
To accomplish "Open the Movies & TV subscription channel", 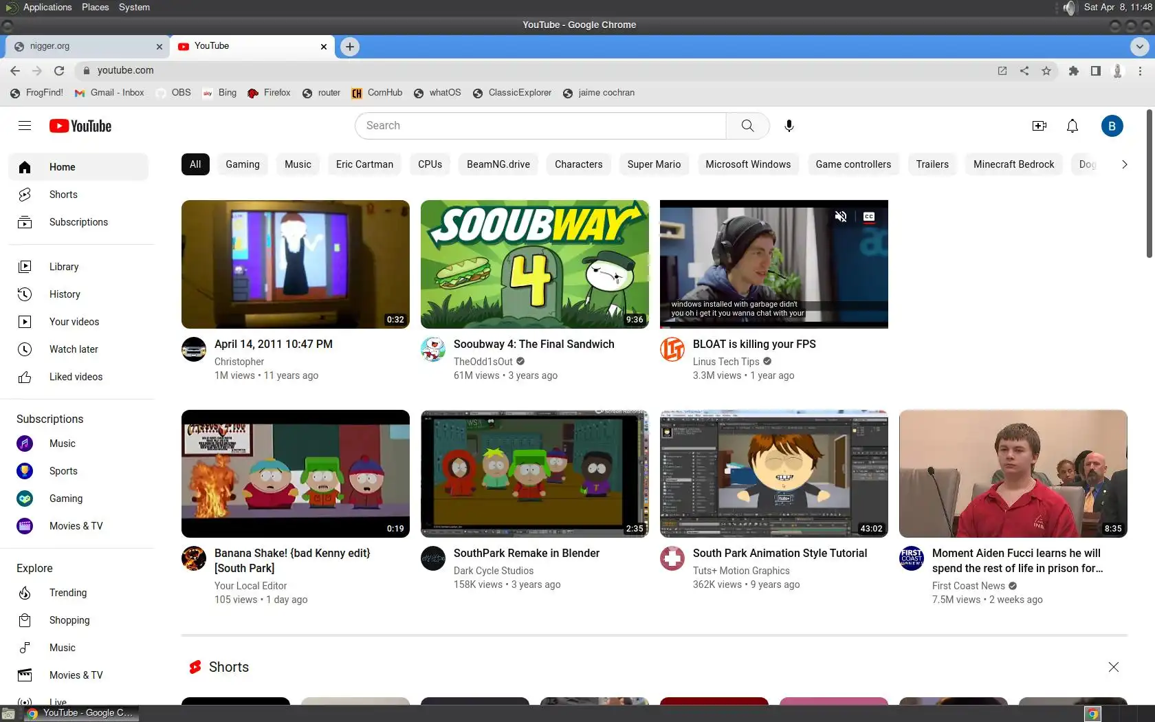I will [x=78, y=526].
